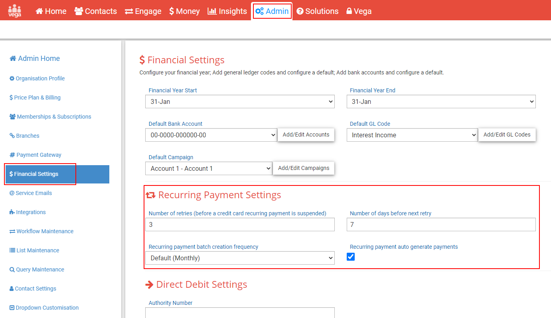This screenshot has height=318, width=551.
Task: Click the Vega logo icon
Action: [15, 11]
